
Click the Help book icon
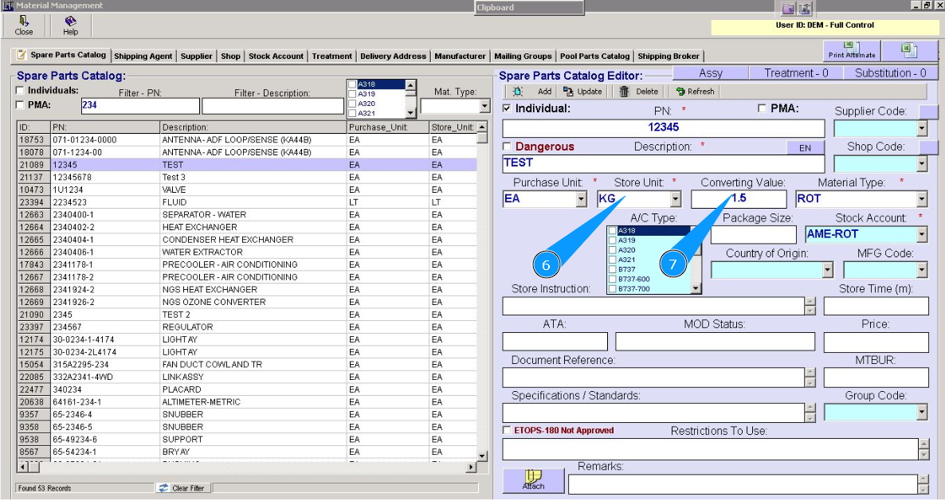click(71, 22)
